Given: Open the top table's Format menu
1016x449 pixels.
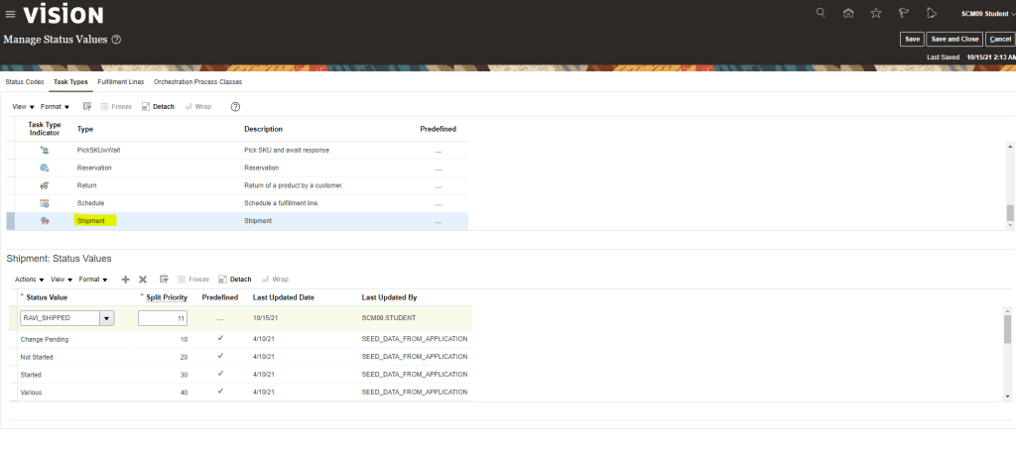Looking at the screenshot, I should click(x=55, y=106).
